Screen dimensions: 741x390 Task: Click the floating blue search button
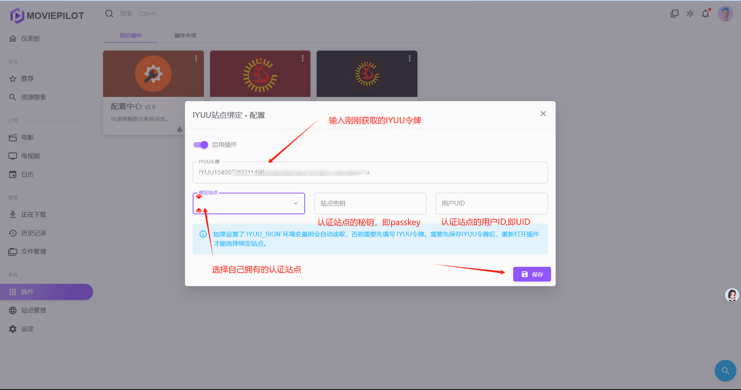[x=725, y=371]
